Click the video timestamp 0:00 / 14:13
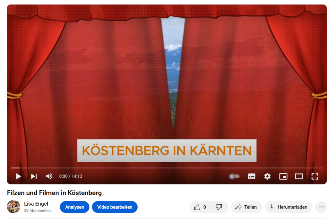 71,176
